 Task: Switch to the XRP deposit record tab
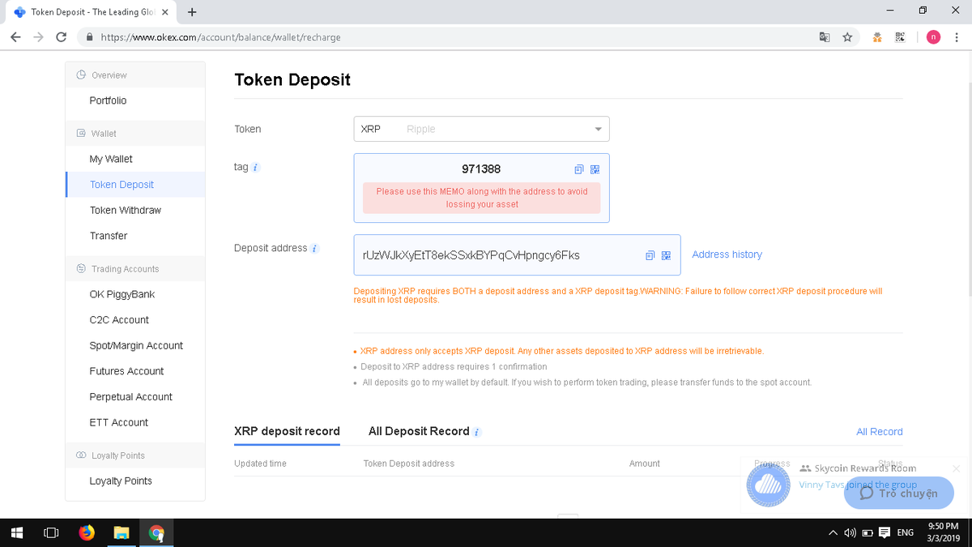(x=287, y=431)
